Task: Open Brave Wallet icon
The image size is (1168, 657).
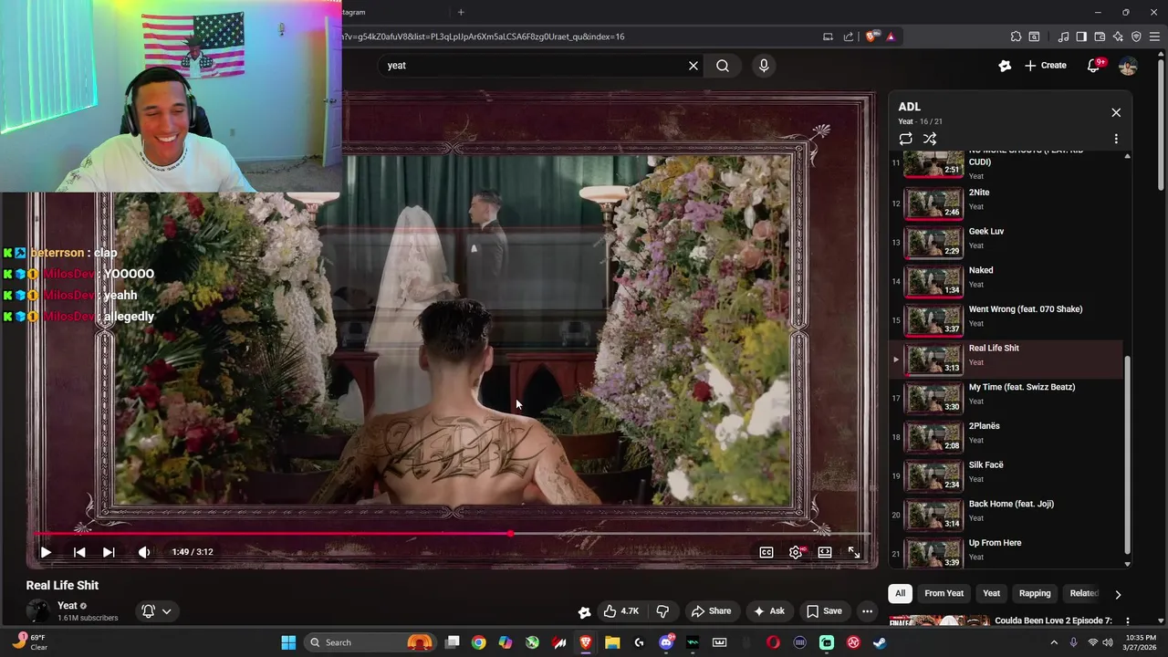Action: pos(1100,36)
